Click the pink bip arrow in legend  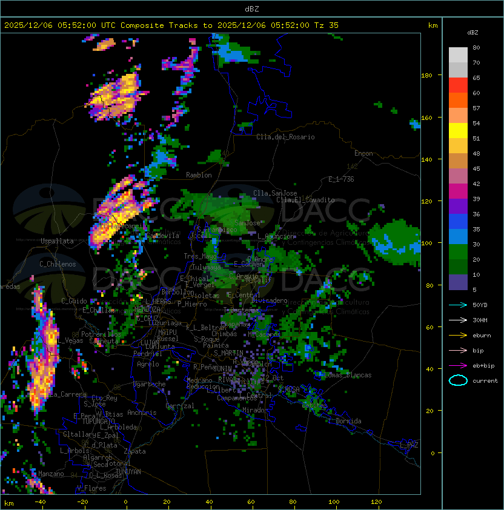[458, 350]
